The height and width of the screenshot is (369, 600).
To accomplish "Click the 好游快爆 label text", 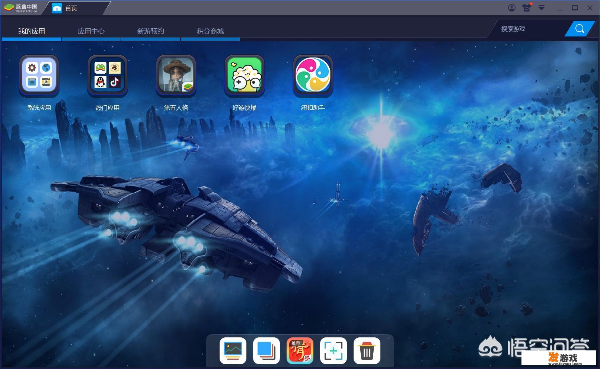I will coord(245,108).
